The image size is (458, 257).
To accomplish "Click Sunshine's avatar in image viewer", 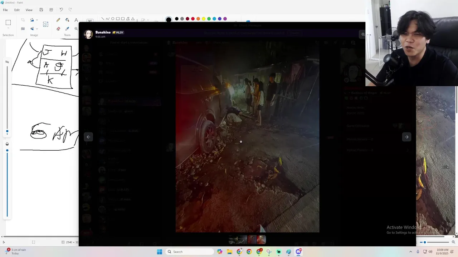I will [88, 34].
